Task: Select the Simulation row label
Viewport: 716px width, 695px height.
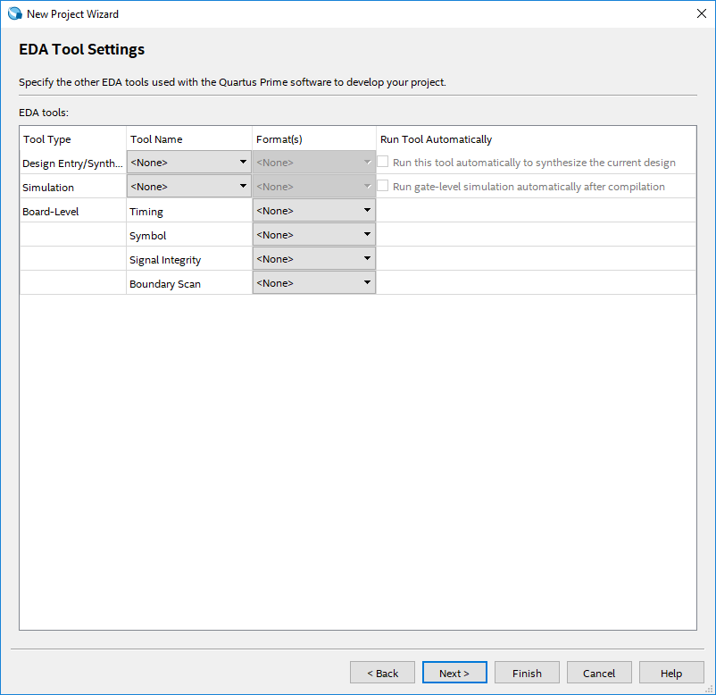Action: tap(73, 188)
